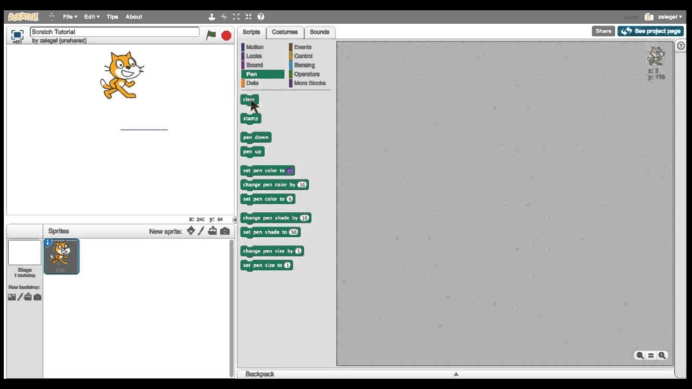Paint a new backdrop
The height and width of the screenshot is (389, 692).
pyautogui.click(x=21, y=297)
